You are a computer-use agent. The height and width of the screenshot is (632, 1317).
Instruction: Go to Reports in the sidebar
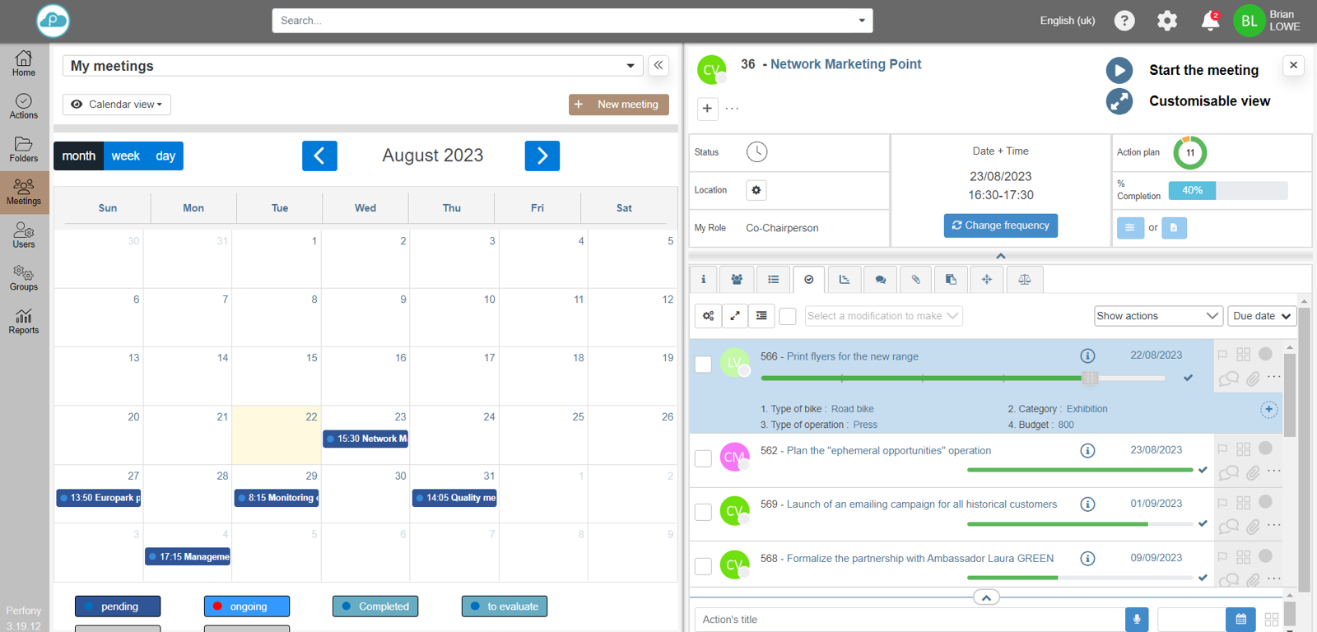pos(24,321)
